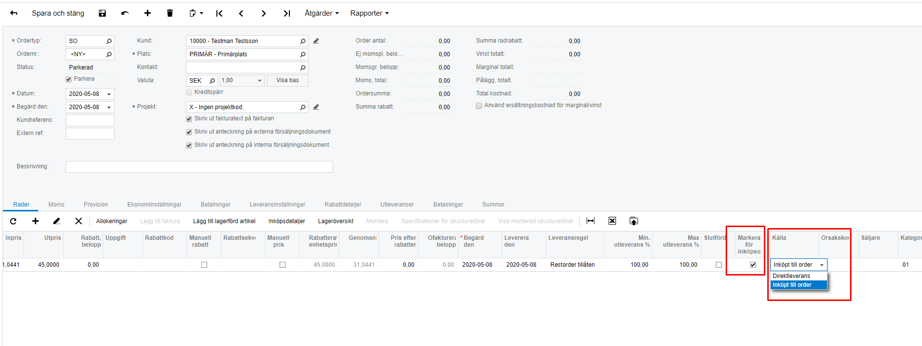
Task: Click the export to Excel icon
Action: [x=612, y=221]
